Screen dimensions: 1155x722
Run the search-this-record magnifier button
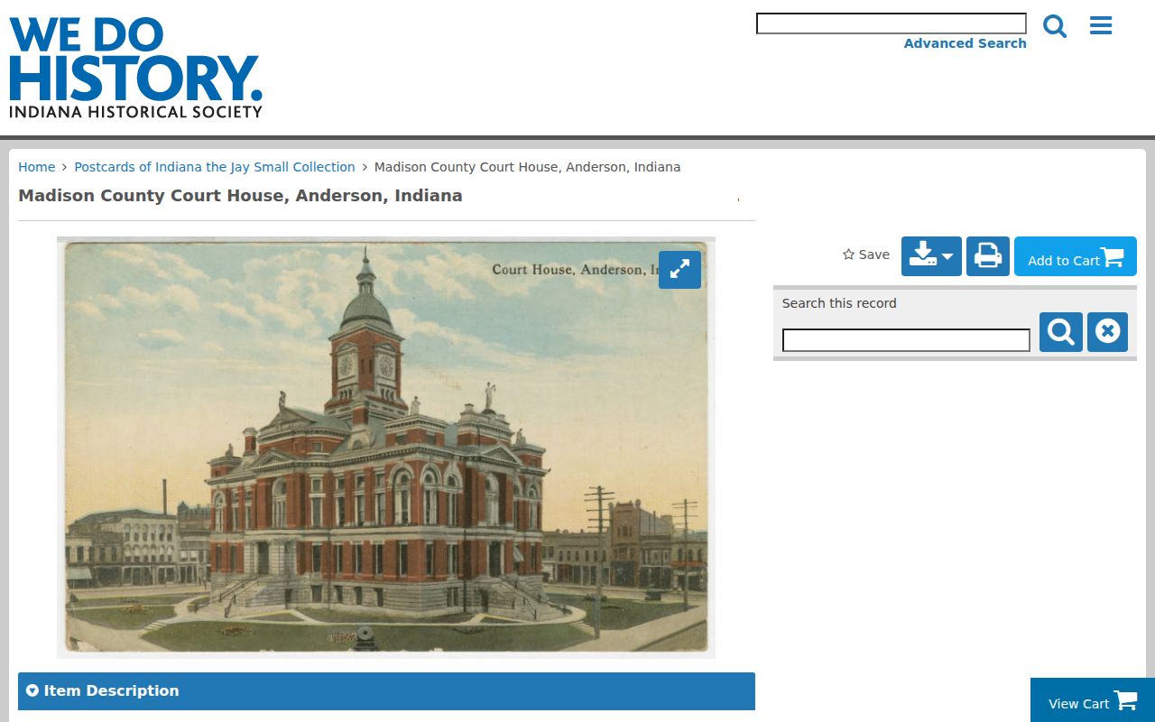(x=1061, y=332)
